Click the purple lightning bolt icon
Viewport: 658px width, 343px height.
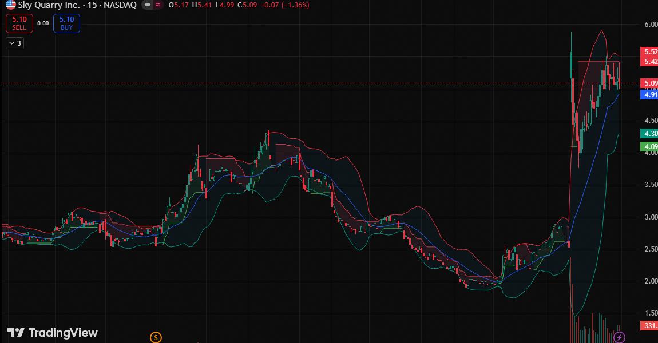[x=619, y=337]
